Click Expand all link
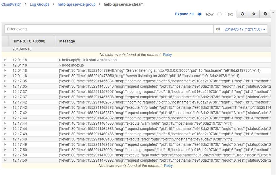 coord(184,14)
